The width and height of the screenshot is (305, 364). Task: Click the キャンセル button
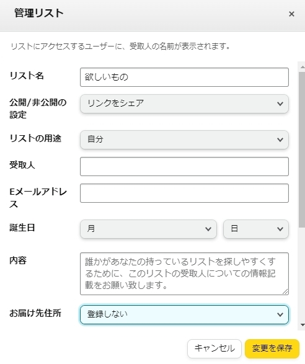point(214,348)
